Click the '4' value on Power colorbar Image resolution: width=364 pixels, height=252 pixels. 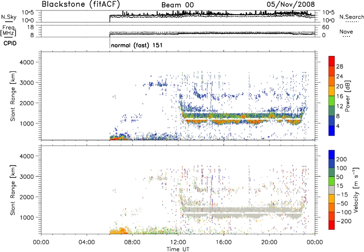point(338,126)
